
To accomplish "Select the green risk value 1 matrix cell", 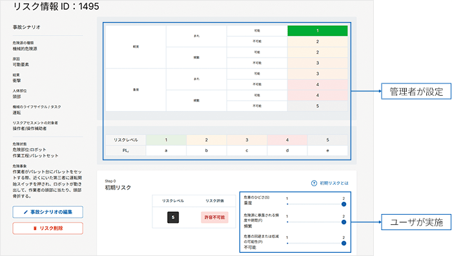I will point(318,30).
